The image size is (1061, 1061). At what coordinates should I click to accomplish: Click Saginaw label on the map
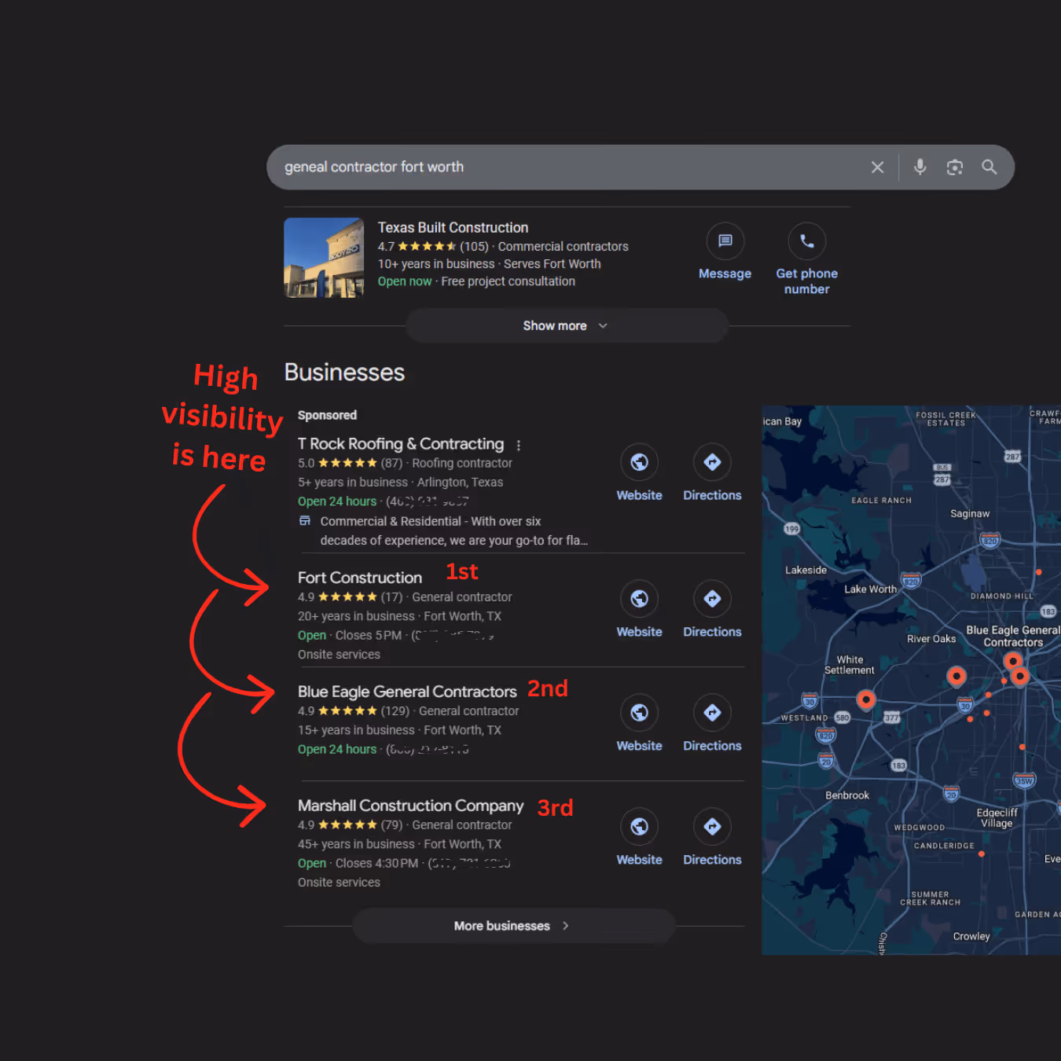tap(970, 514)
